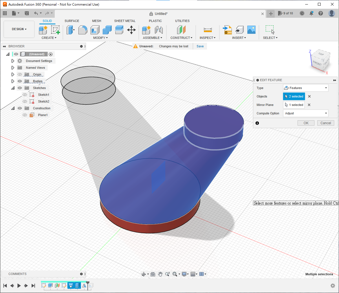Open the Pan hand tool
The width and height of the screenshot is (339, 293).
tap(160, 274)
